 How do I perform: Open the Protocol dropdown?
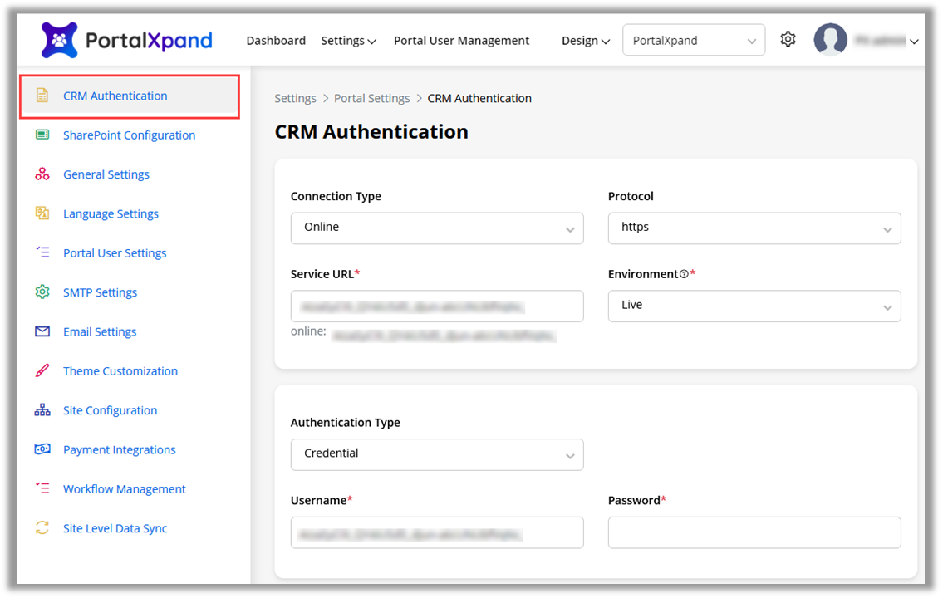pos(754,228)
